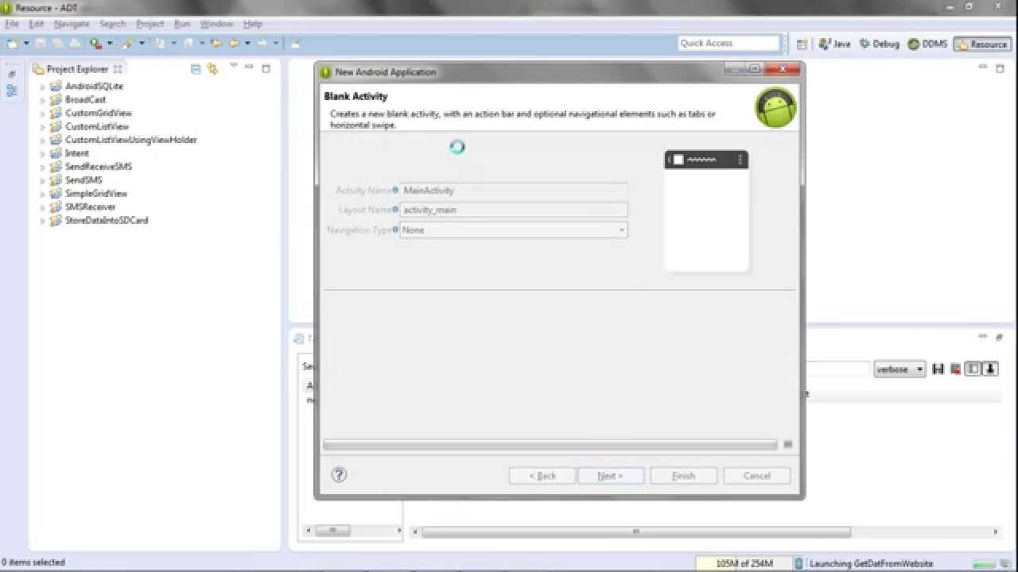
Task: Open the Window menu
Action: [217, 24]
